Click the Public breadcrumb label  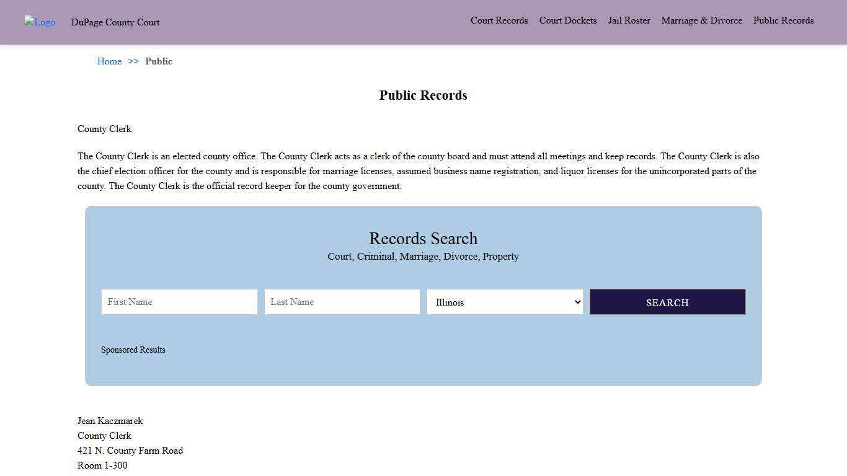coord(159,61)
